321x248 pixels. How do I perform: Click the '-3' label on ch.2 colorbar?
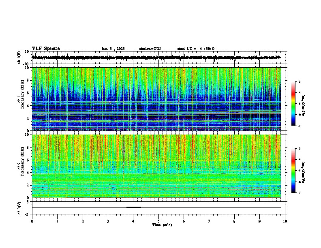coord(299,149)
